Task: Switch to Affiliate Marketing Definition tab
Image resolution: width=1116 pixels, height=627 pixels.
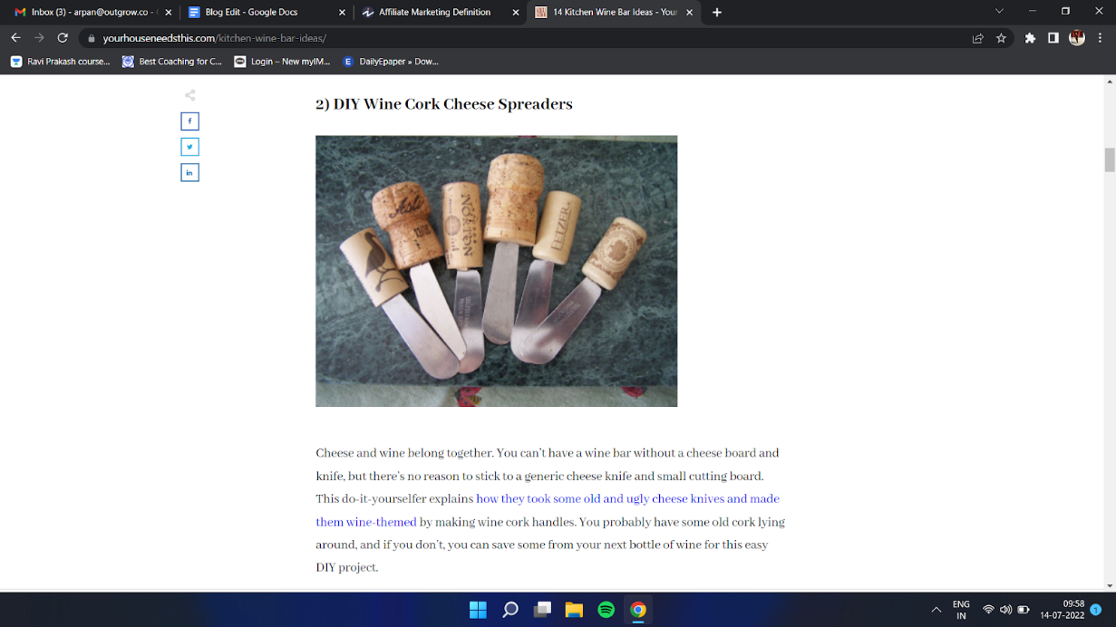Action: [x=434, y=13]
